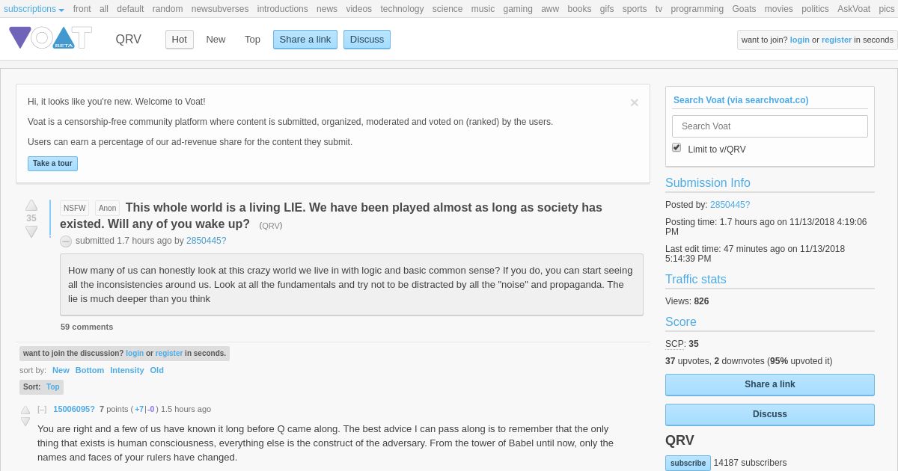
Task: Open the Goats subverse link
Action: coord(744,9)
